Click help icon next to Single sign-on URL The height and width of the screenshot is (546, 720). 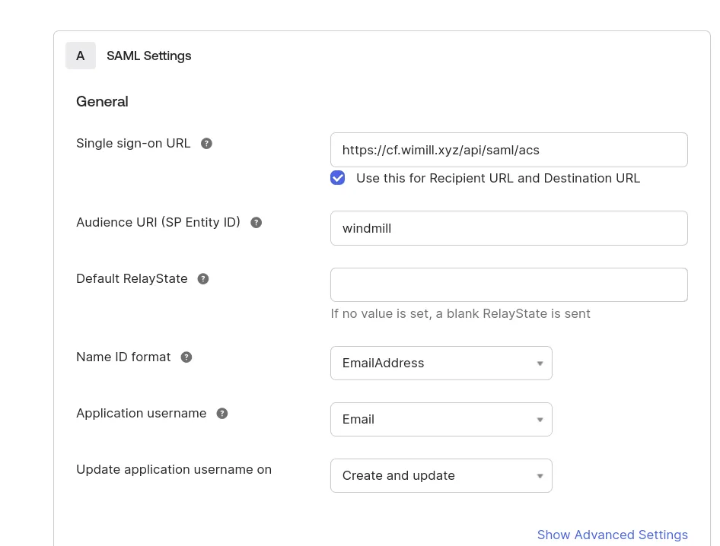206,144
